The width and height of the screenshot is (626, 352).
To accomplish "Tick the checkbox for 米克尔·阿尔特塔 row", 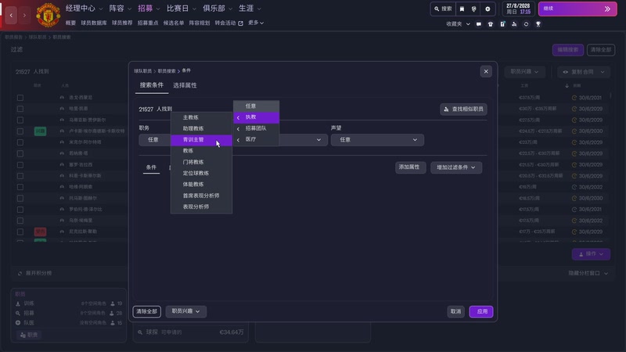I will (x=20, y=142).
